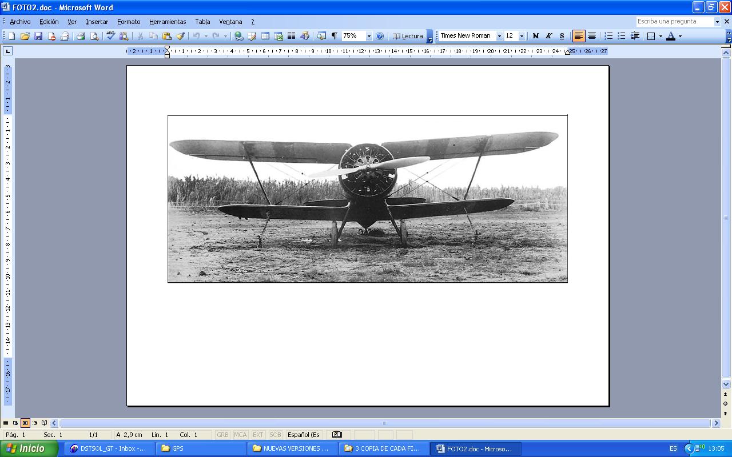Viewport: 732px width, 457px height.
Task: Click the Lectura reading mode button
Action: coord(408,36)
